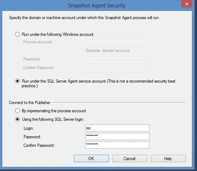Select Run under SQL Server Agent service account
This screenshot has height=171, width=197.
tap(17, 81)
